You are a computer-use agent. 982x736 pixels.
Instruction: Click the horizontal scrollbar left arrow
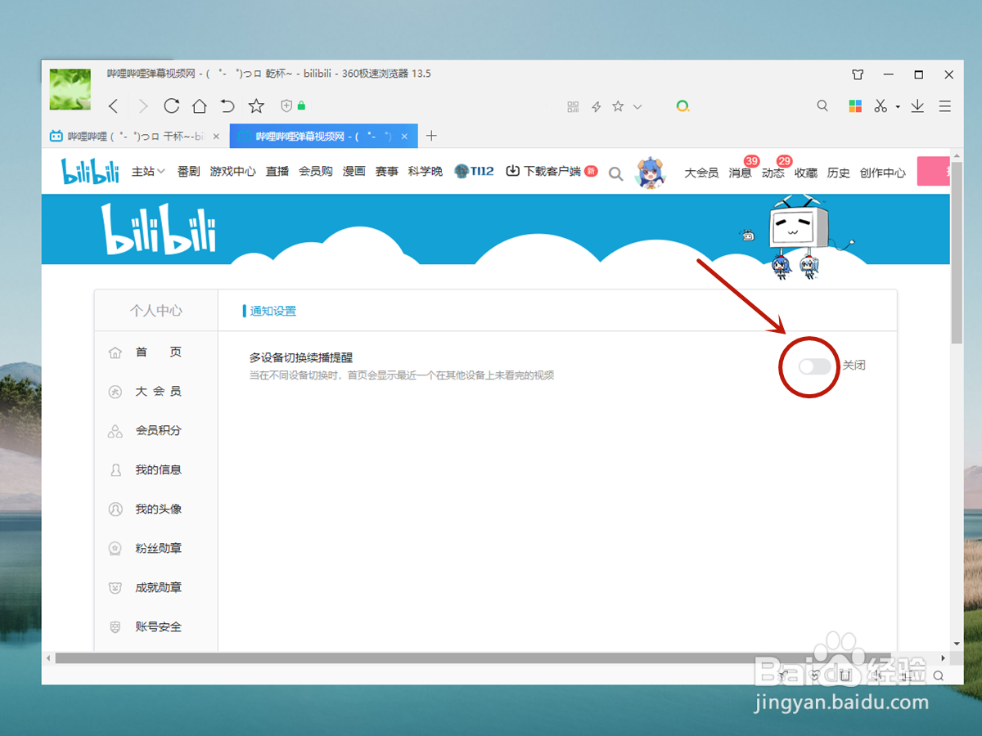(48, 657)
